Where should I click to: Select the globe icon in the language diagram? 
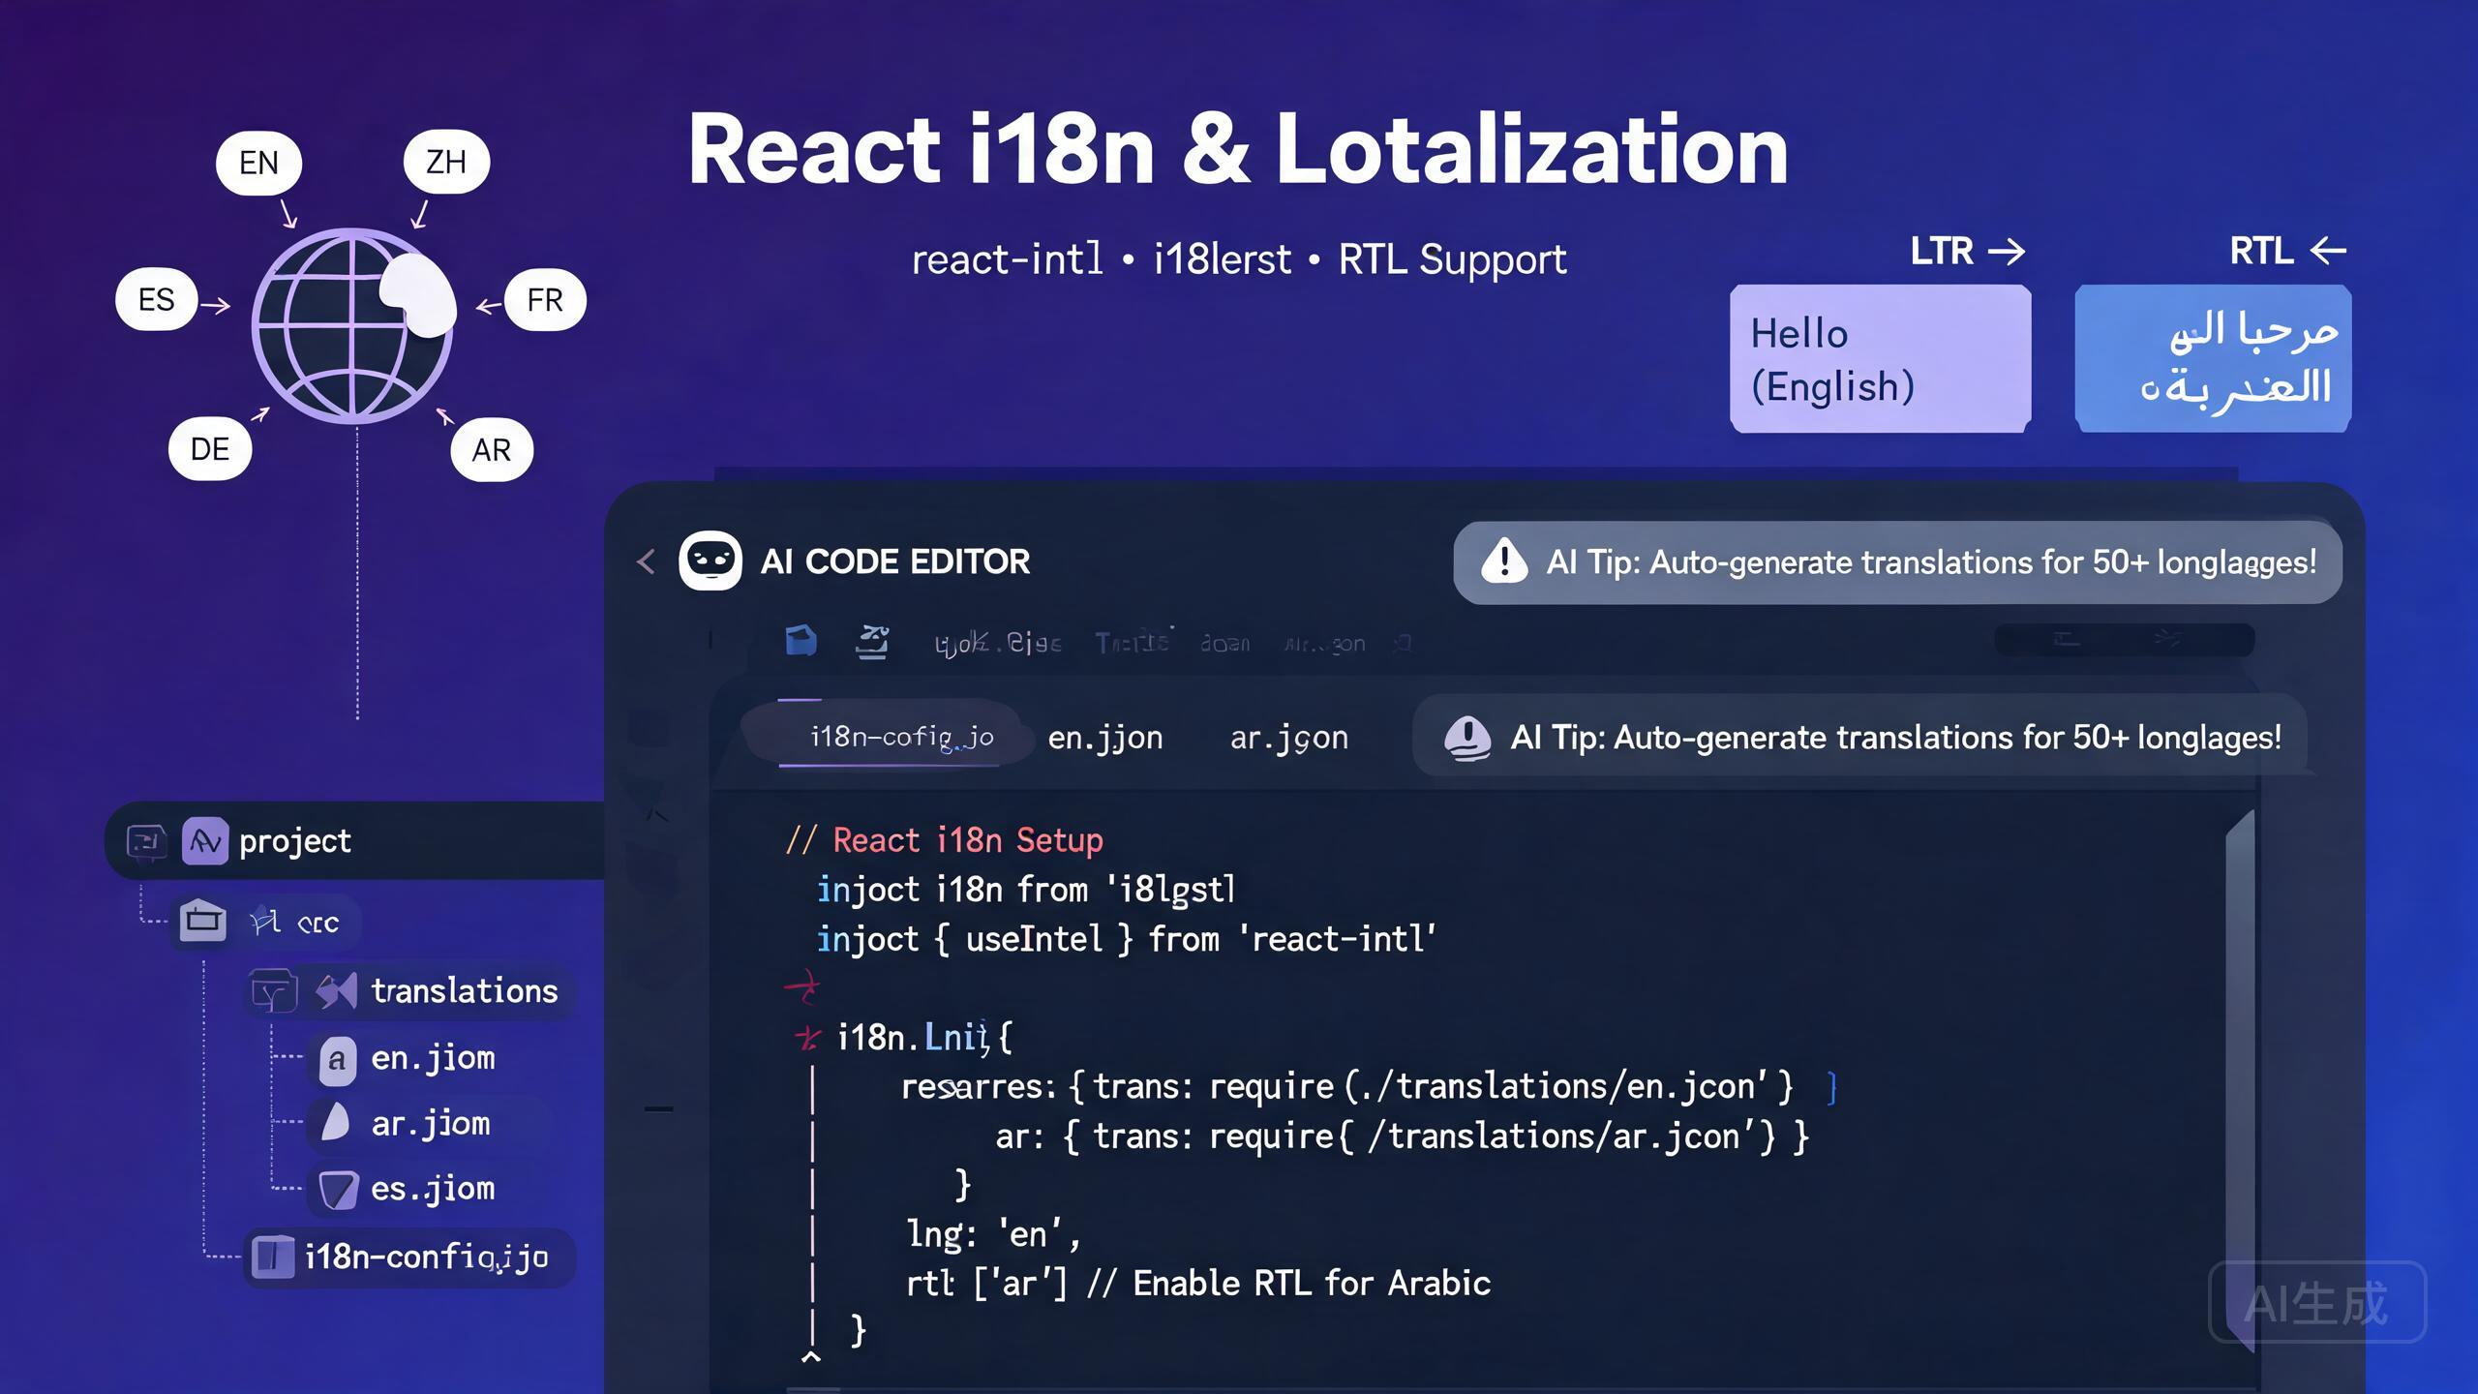pos(352,325)
